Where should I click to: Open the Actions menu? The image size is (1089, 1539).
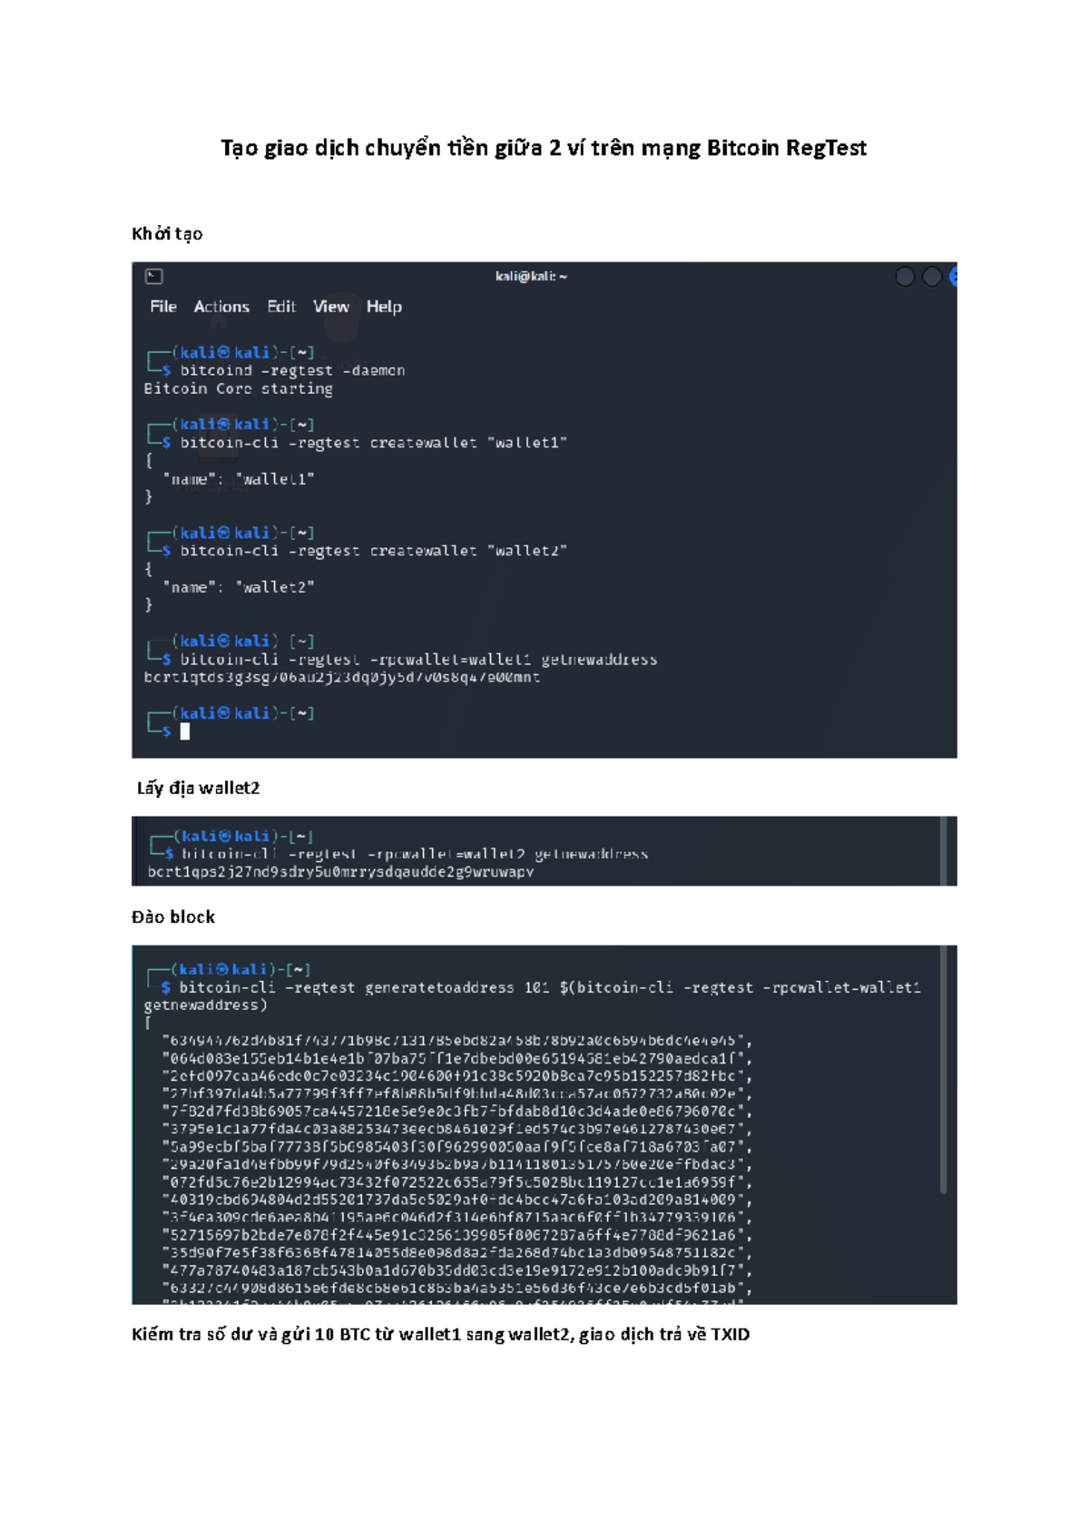click(221, 307)
